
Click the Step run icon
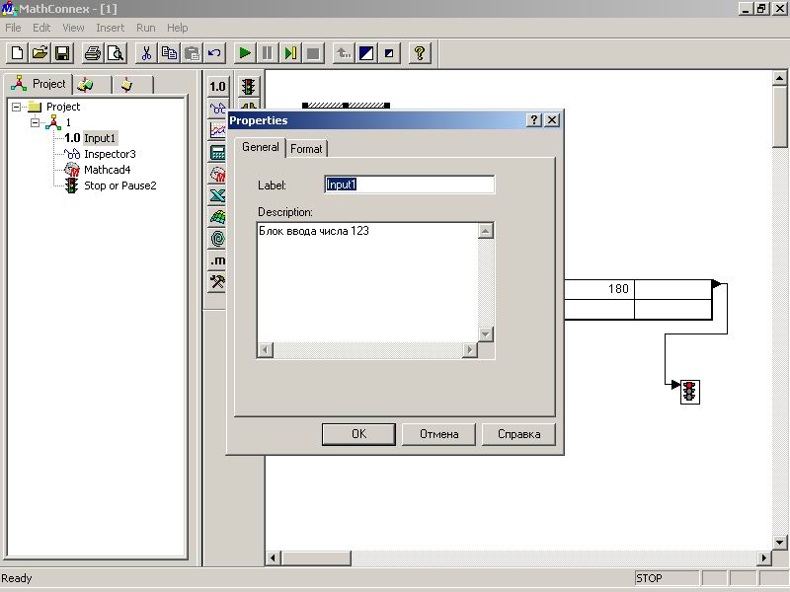290,53
